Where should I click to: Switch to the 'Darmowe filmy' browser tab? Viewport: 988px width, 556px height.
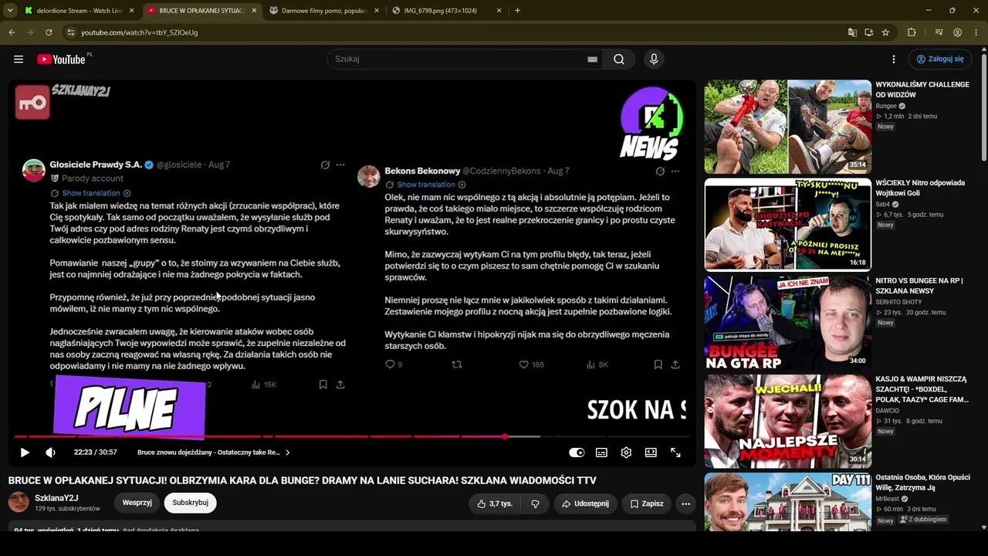[x=323, y=11]
